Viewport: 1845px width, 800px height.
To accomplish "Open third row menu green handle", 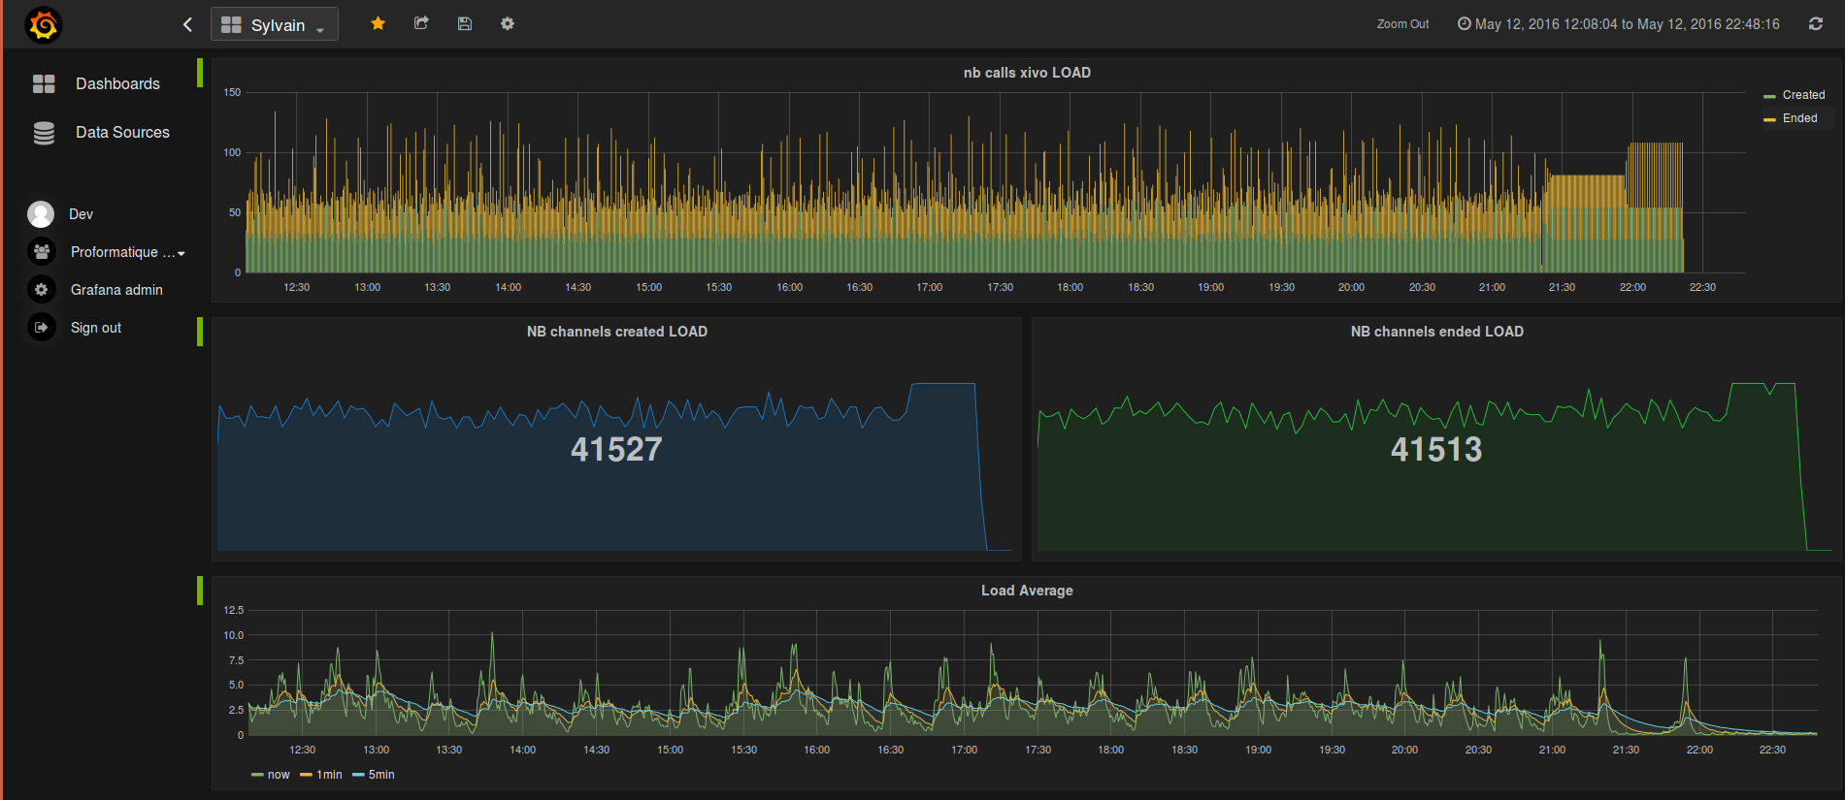I will tap(200, 591).
